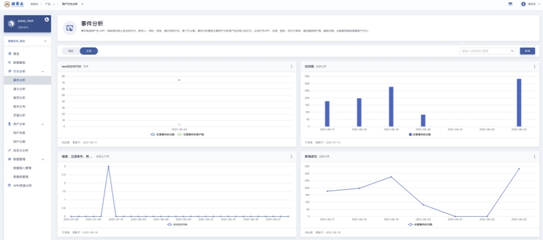543x240 pixels.
Task: Toggle 任意事件的次数 legend in bar chart
Action: [420, 135]
